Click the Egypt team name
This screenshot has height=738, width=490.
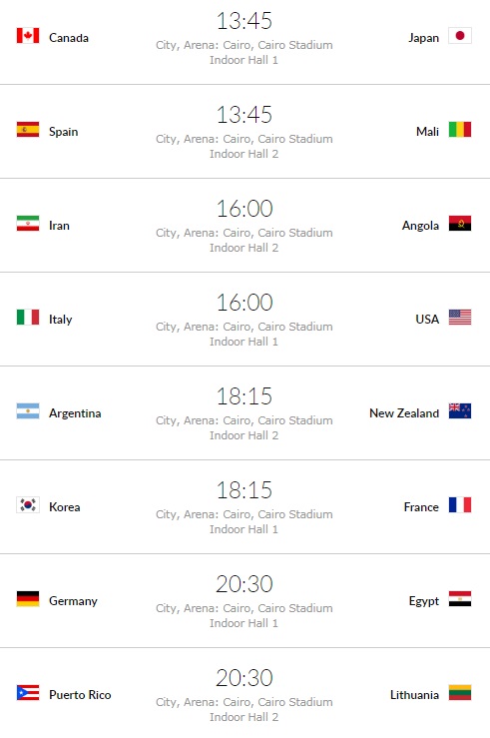424,601
